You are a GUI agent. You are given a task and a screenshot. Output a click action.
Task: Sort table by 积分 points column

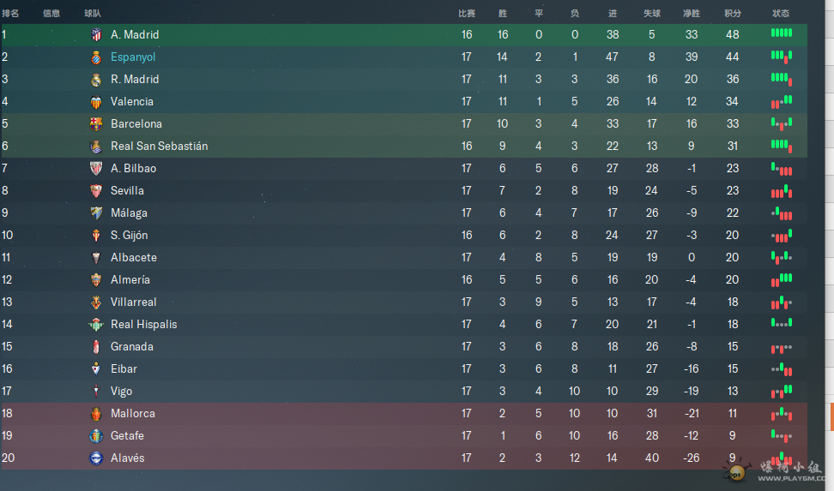tap(733, 14)
